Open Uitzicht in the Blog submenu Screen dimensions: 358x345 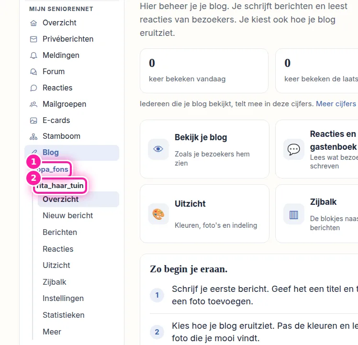click(56, 265)
